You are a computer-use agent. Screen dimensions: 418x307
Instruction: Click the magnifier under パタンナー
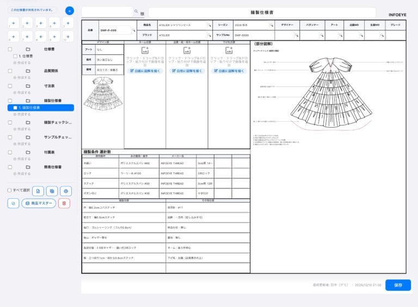322,35
